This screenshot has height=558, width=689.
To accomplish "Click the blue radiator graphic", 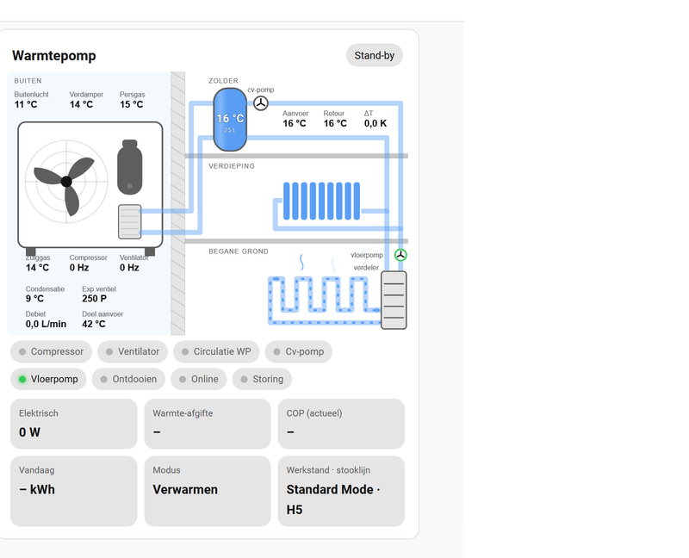I will [321, 201].
